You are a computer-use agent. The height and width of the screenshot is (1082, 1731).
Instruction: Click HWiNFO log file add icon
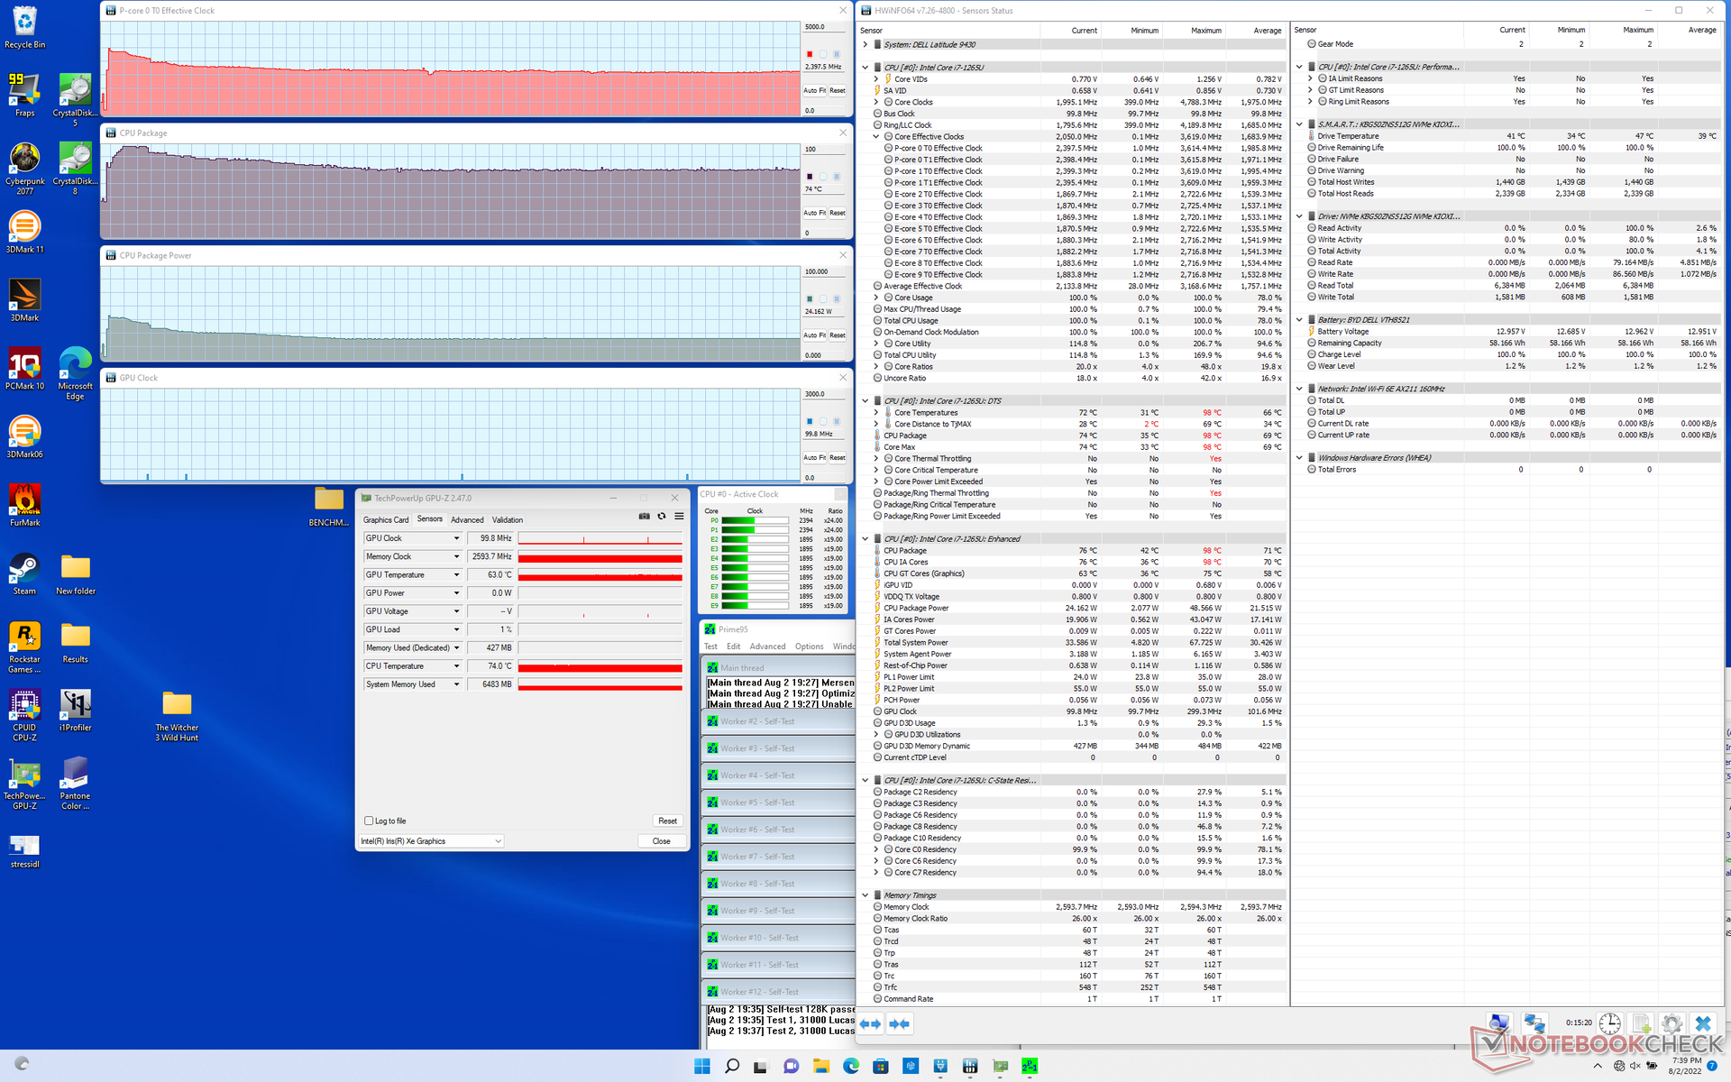point(1641,1023)
